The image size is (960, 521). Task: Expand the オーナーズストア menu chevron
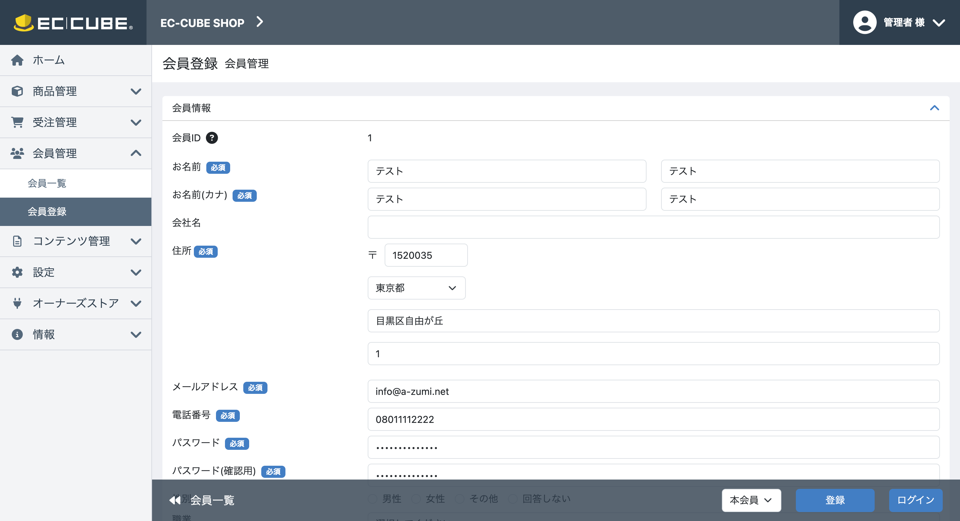click(136, 303)
